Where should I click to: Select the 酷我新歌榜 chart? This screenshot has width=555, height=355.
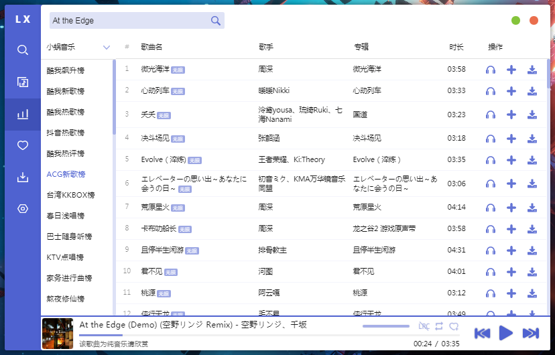66,91
